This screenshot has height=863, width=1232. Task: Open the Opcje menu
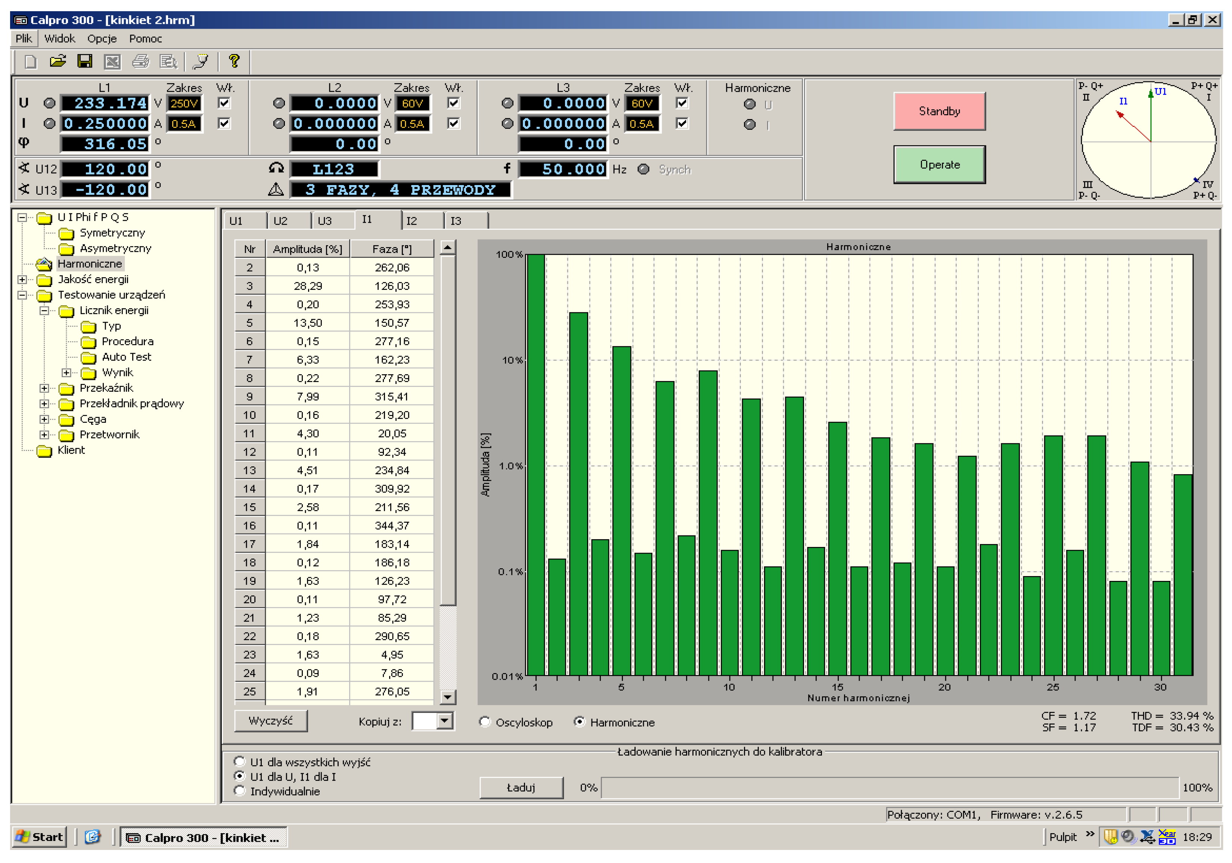[x=102, y=38]
